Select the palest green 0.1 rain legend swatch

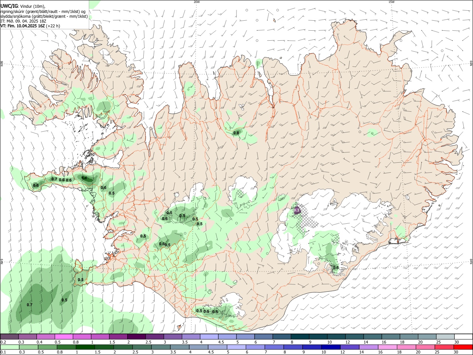click(10, 347)
